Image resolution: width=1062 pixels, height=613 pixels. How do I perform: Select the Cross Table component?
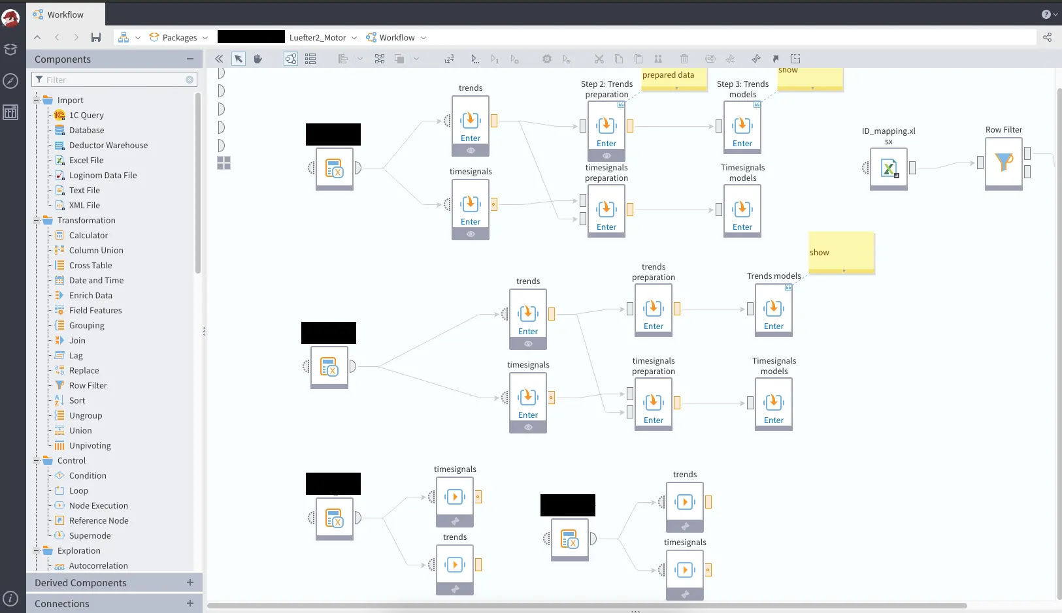(x=90, y=265)
